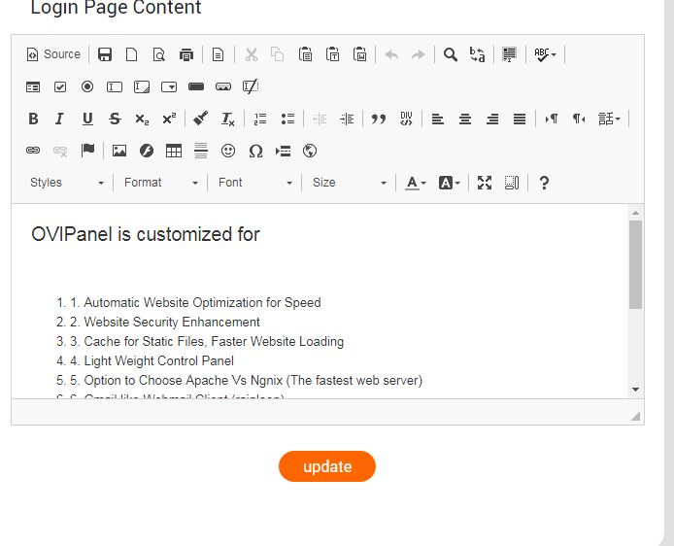Insert a Link chain icon
This screenshot has width=674, height=546.
tap(33, 151)
